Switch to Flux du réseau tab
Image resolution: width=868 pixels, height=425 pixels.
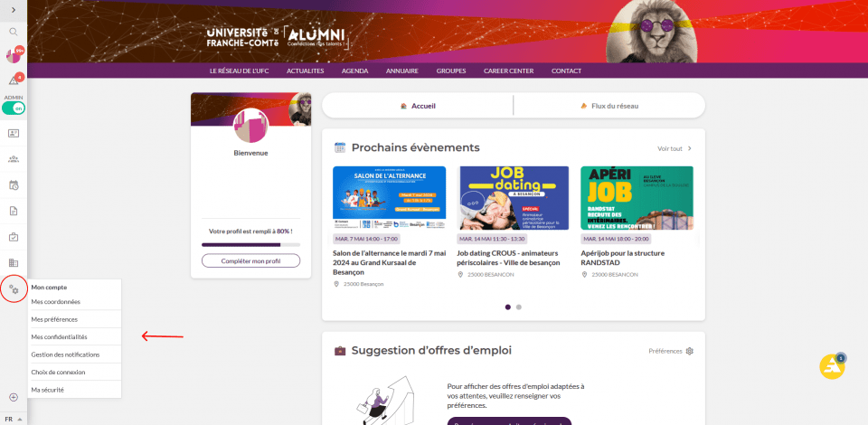click(609, 106)
